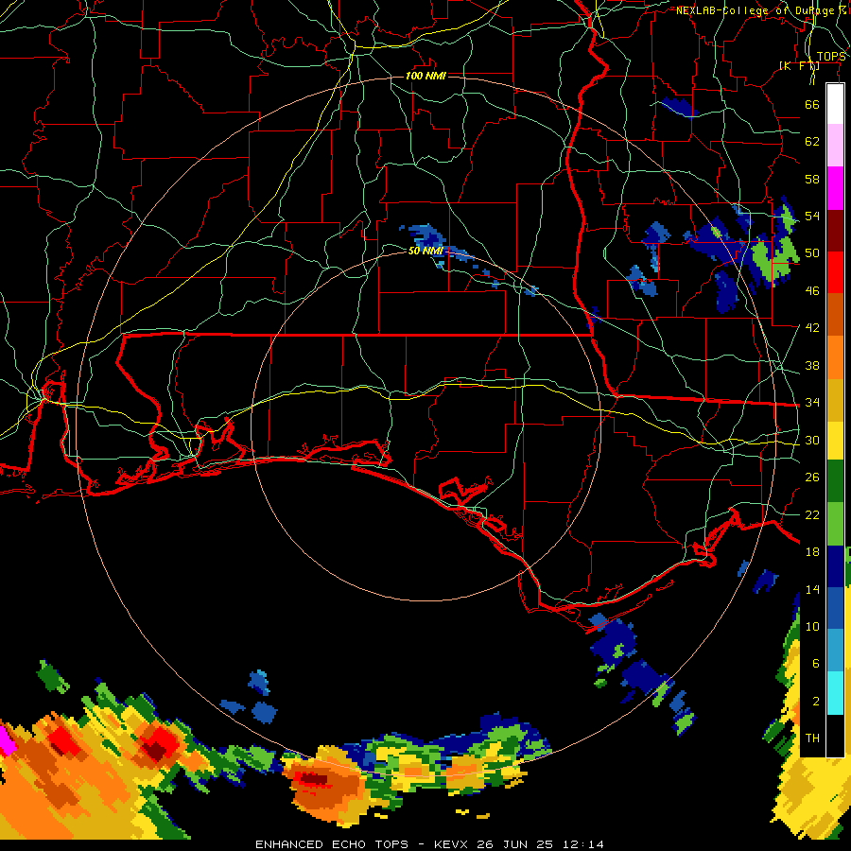Click the legend value "2"
This screenshot has width=851, height=851.
(x=815, y=702)
